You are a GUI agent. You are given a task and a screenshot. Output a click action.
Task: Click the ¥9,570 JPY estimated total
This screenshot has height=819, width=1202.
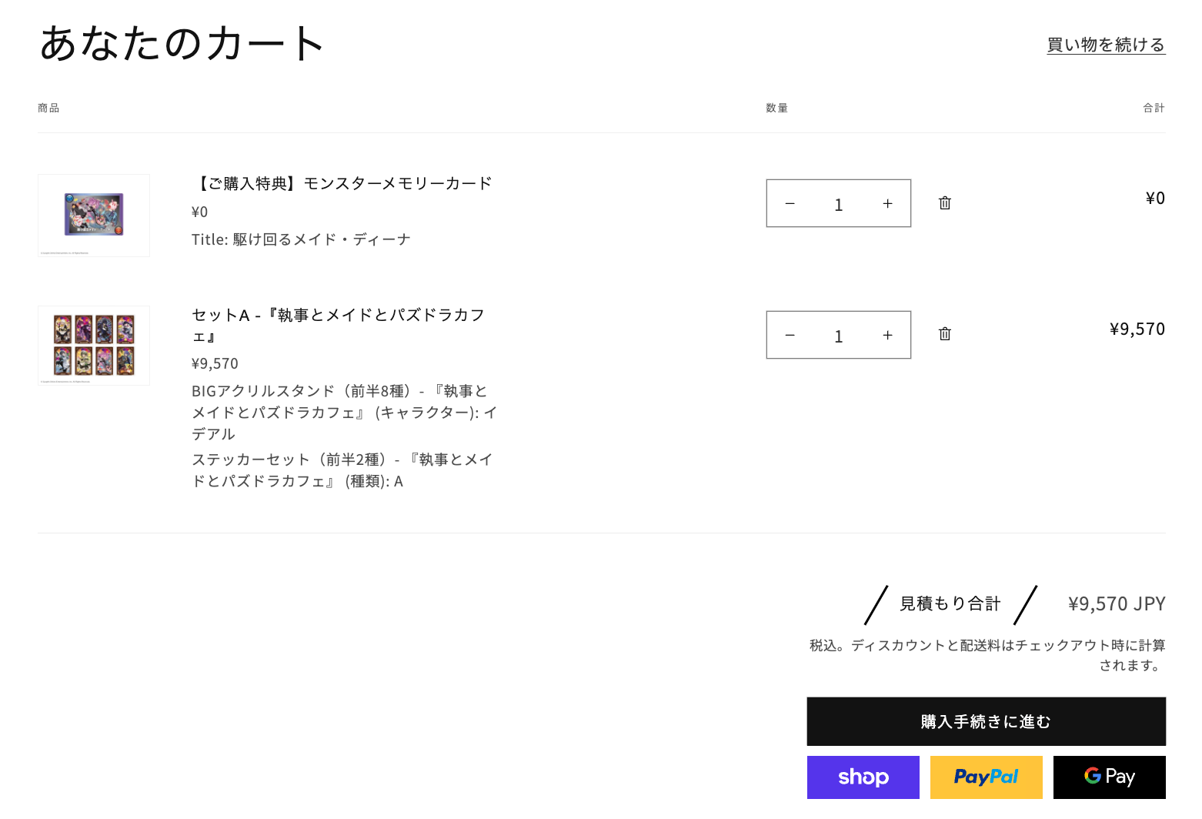click(1117, 604)
